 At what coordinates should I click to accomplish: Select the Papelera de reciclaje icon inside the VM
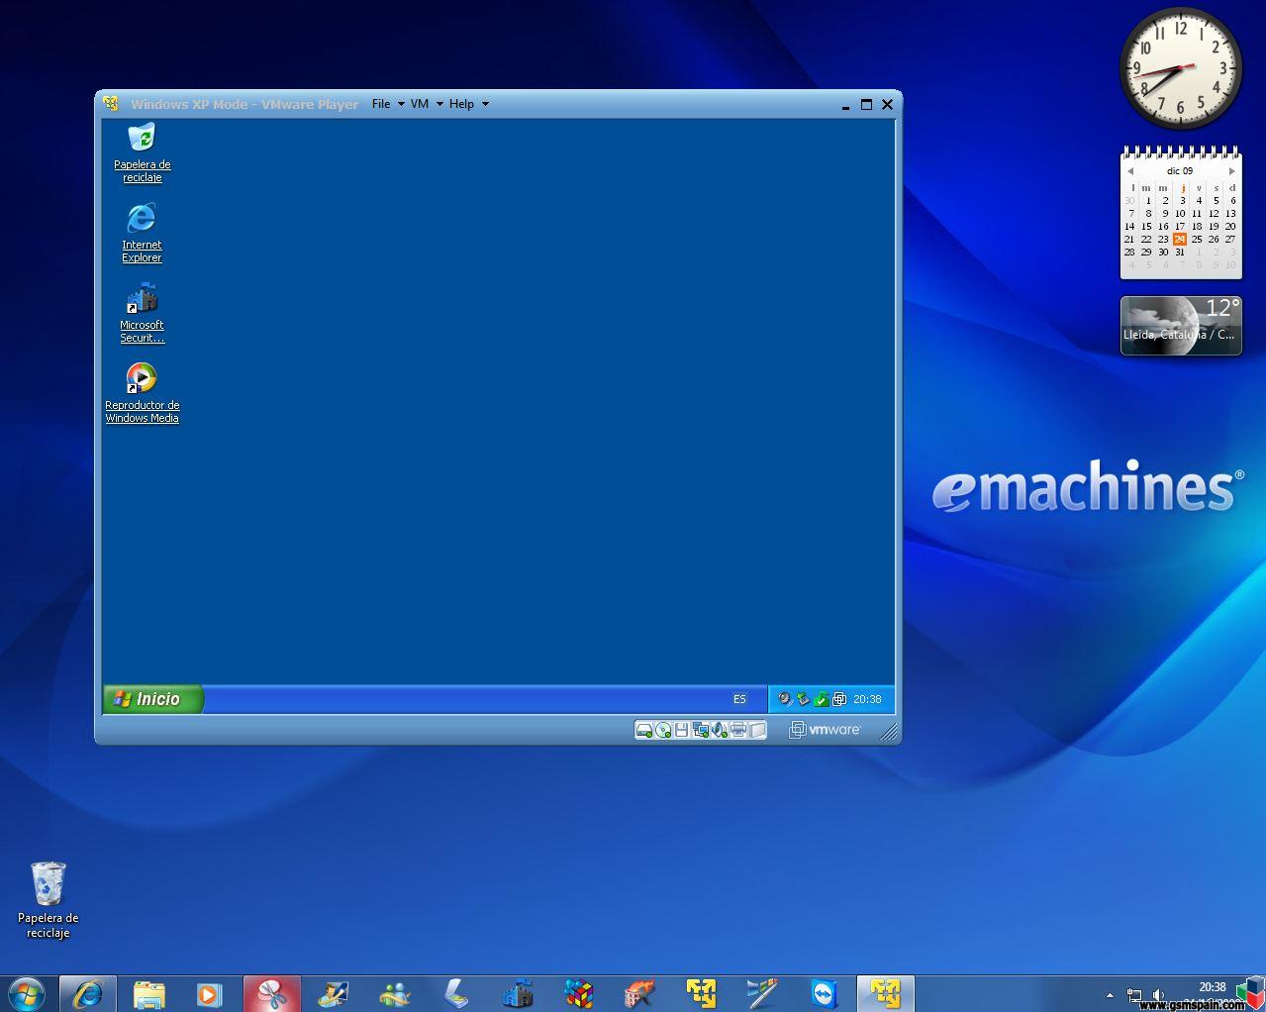(x=143, y=153)
